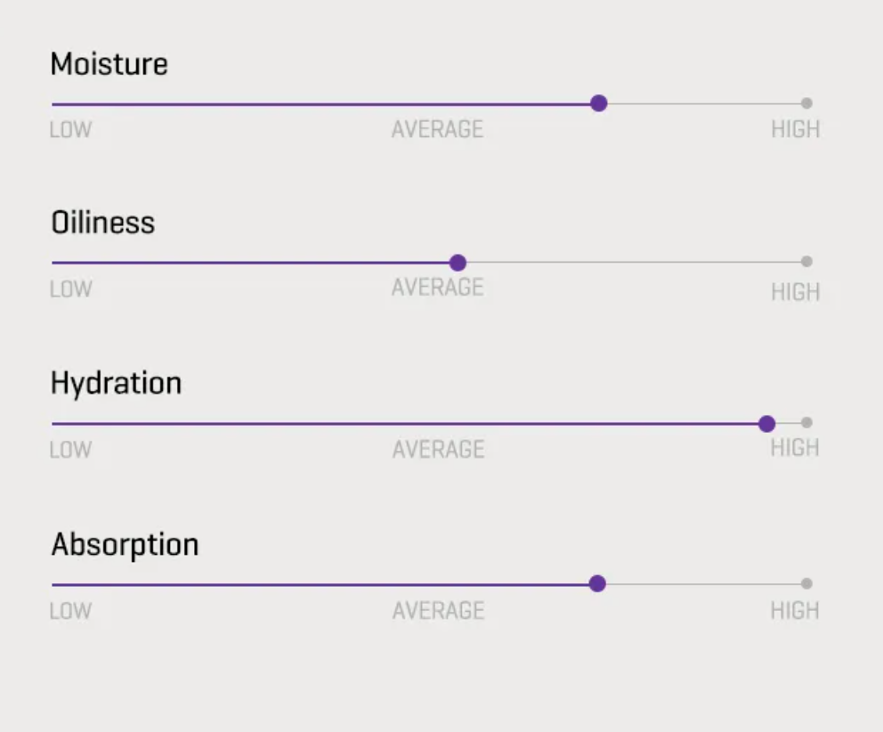Select the Hydration heading label

coord(116,383)
